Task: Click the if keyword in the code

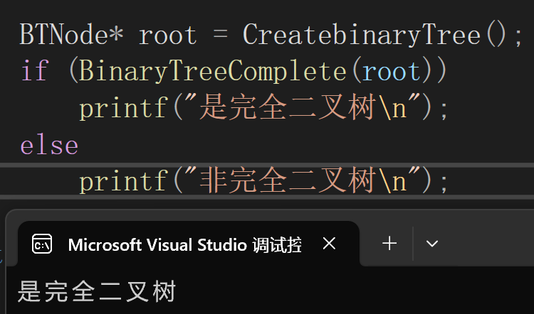Action: (35, 70)
